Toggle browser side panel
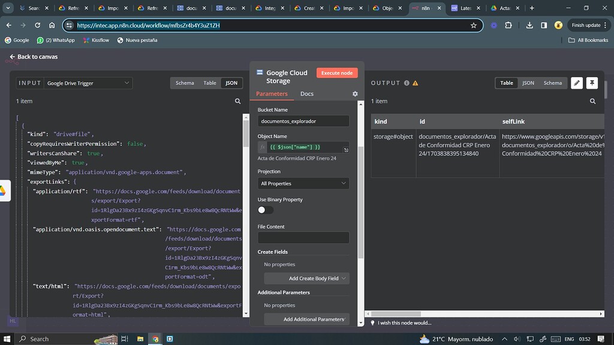614x345 pixels. 544,25
